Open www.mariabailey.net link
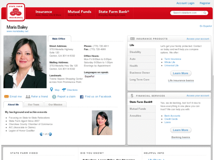Viewport: 214px width, 160px height. (x=17, y=31)
